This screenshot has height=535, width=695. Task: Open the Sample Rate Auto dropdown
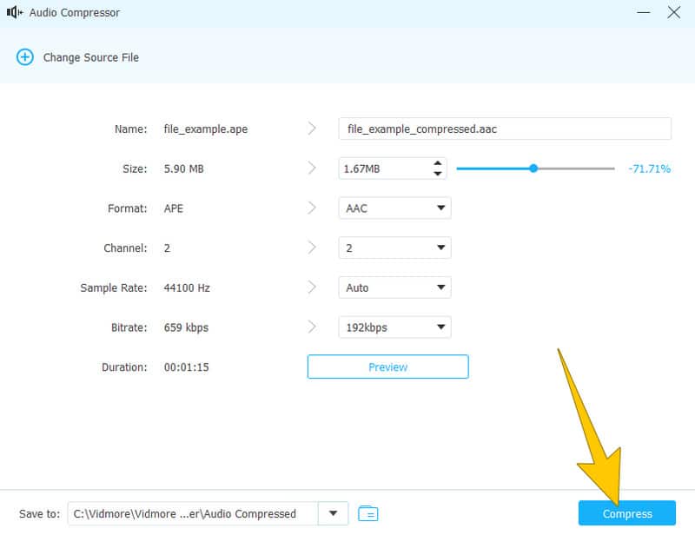tap(394, 287)
